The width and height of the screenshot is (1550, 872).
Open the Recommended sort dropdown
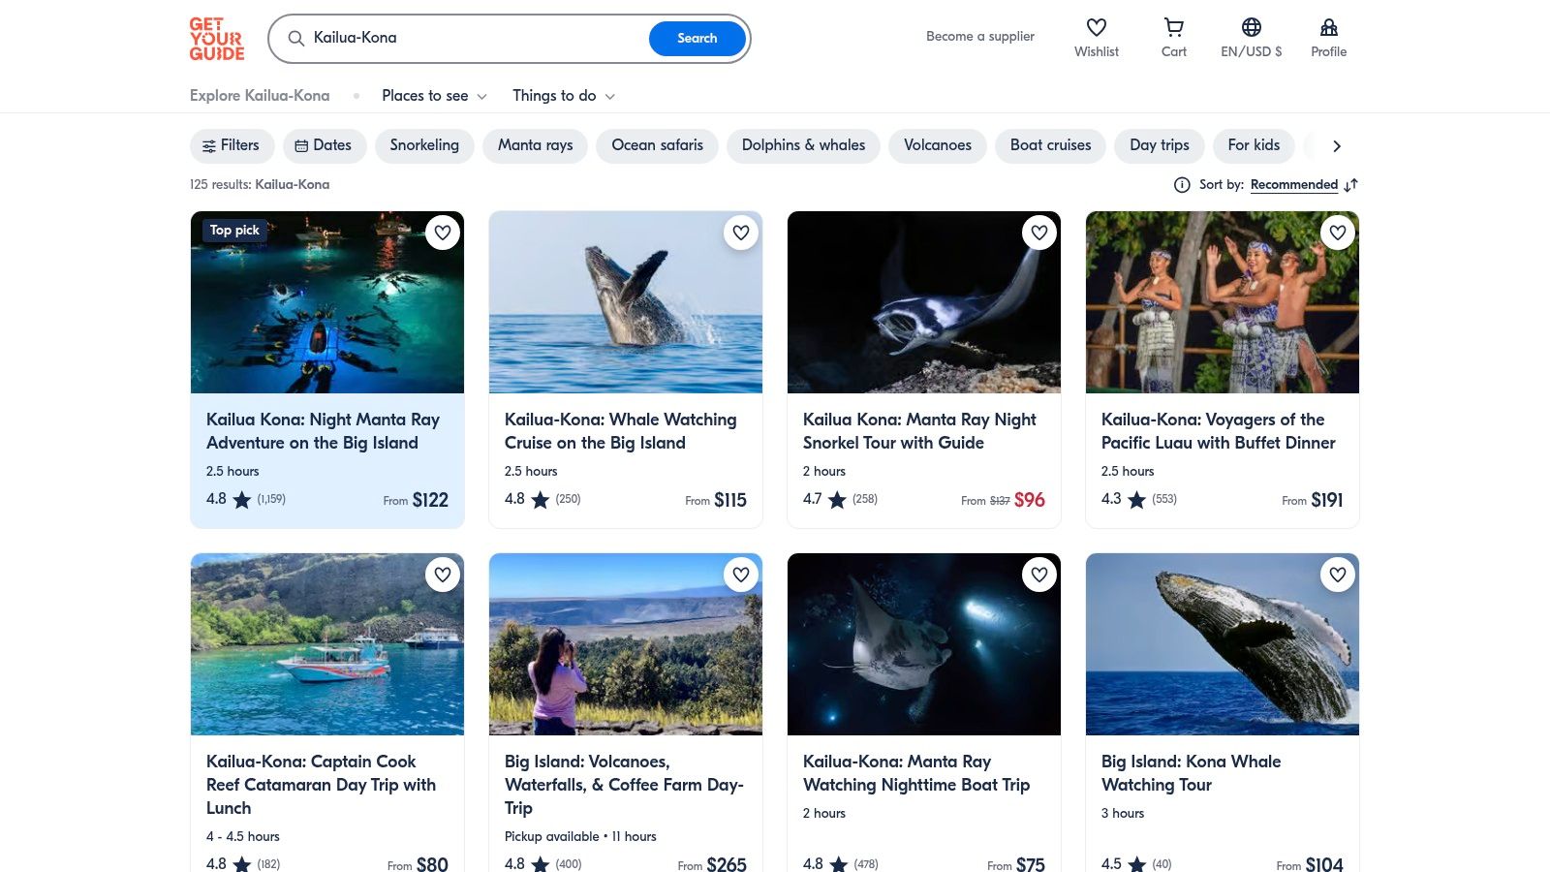[1293, 185]
